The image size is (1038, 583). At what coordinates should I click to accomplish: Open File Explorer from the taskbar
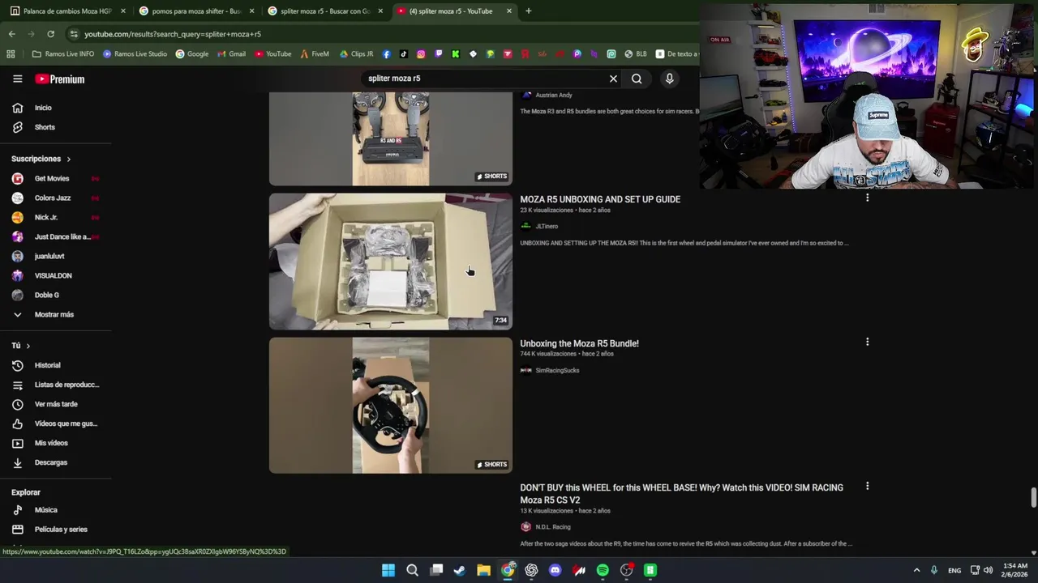(483, 570)
